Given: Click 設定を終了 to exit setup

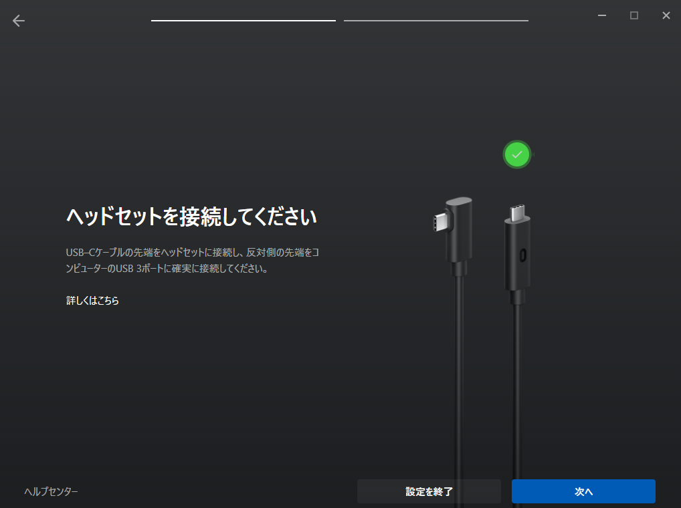Looking at the screenshot, I should (429, 491).
